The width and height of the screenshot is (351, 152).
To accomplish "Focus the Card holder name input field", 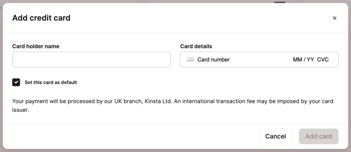I will click(x=91, y=59).
